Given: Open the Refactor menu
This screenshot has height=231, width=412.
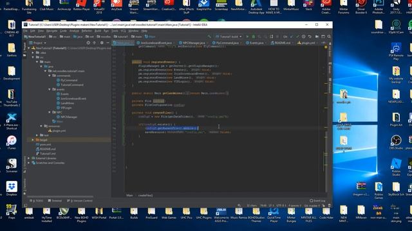Looking at the screenshot, I should (x=86, y=31).
